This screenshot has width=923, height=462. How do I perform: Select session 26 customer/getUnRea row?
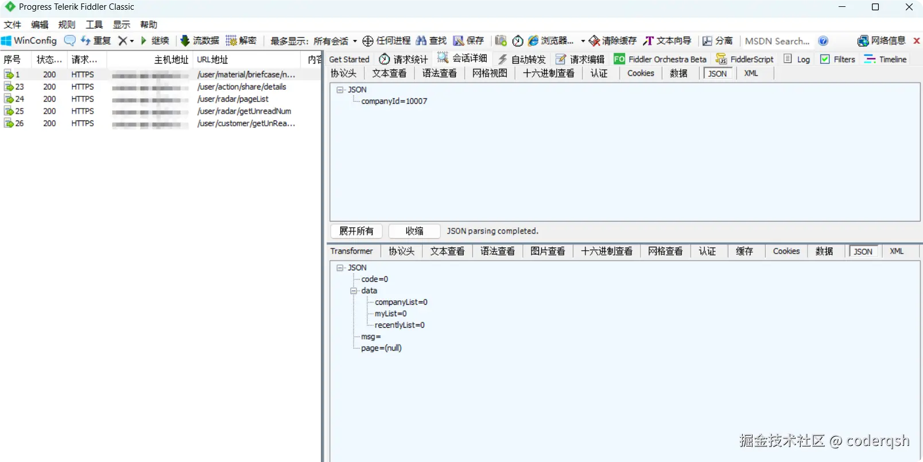161,123
